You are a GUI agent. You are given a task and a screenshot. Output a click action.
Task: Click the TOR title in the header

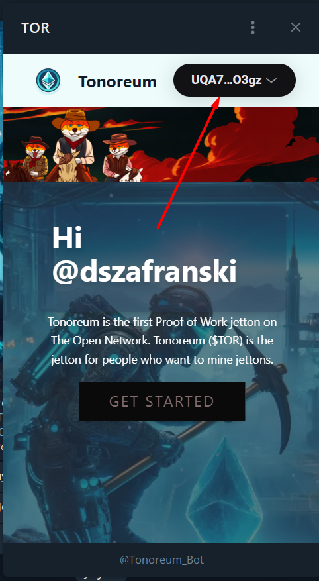click(36, 28)
